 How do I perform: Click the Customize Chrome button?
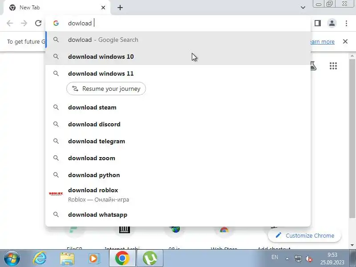[x=305, y=235]
